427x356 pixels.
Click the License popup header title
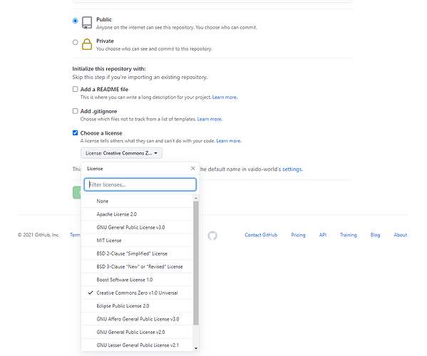point(95,169)
